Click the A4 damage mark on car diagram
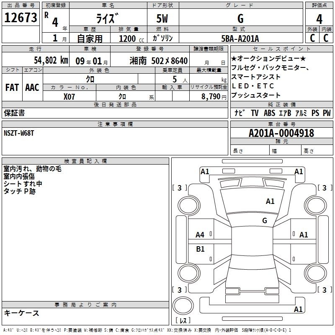335x335 pixels. tap(200, 235)
